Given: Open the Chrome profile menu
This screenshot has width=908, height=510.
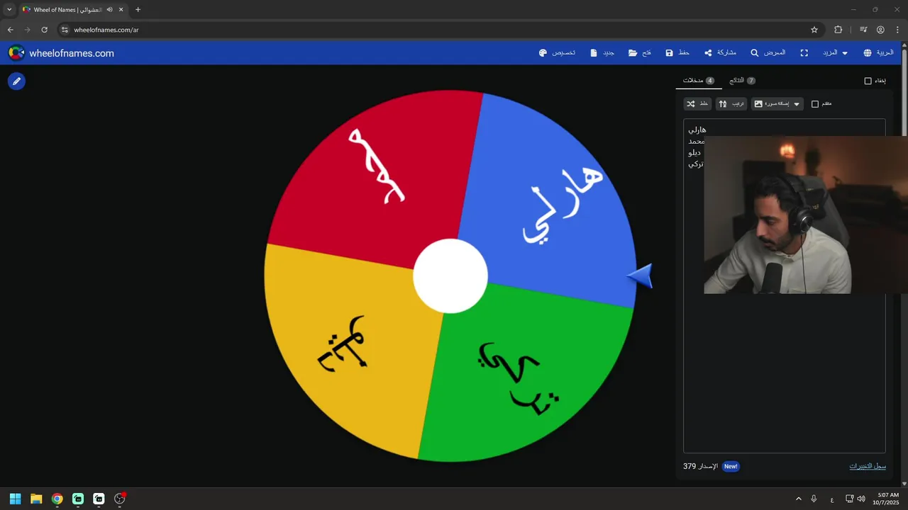Looking at the screenshot, I should coord(880,30).
